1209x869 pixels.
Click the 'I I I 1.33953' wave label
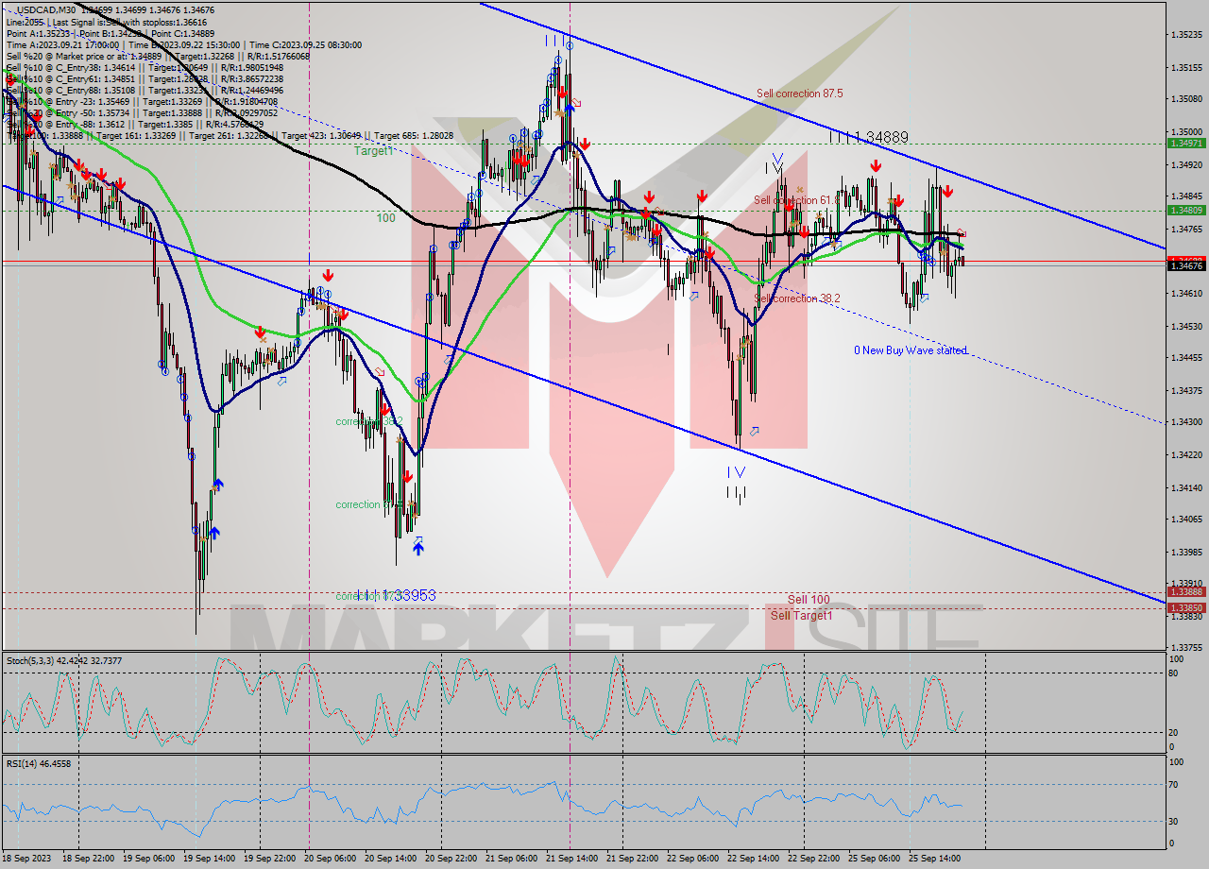pos(397,596)
